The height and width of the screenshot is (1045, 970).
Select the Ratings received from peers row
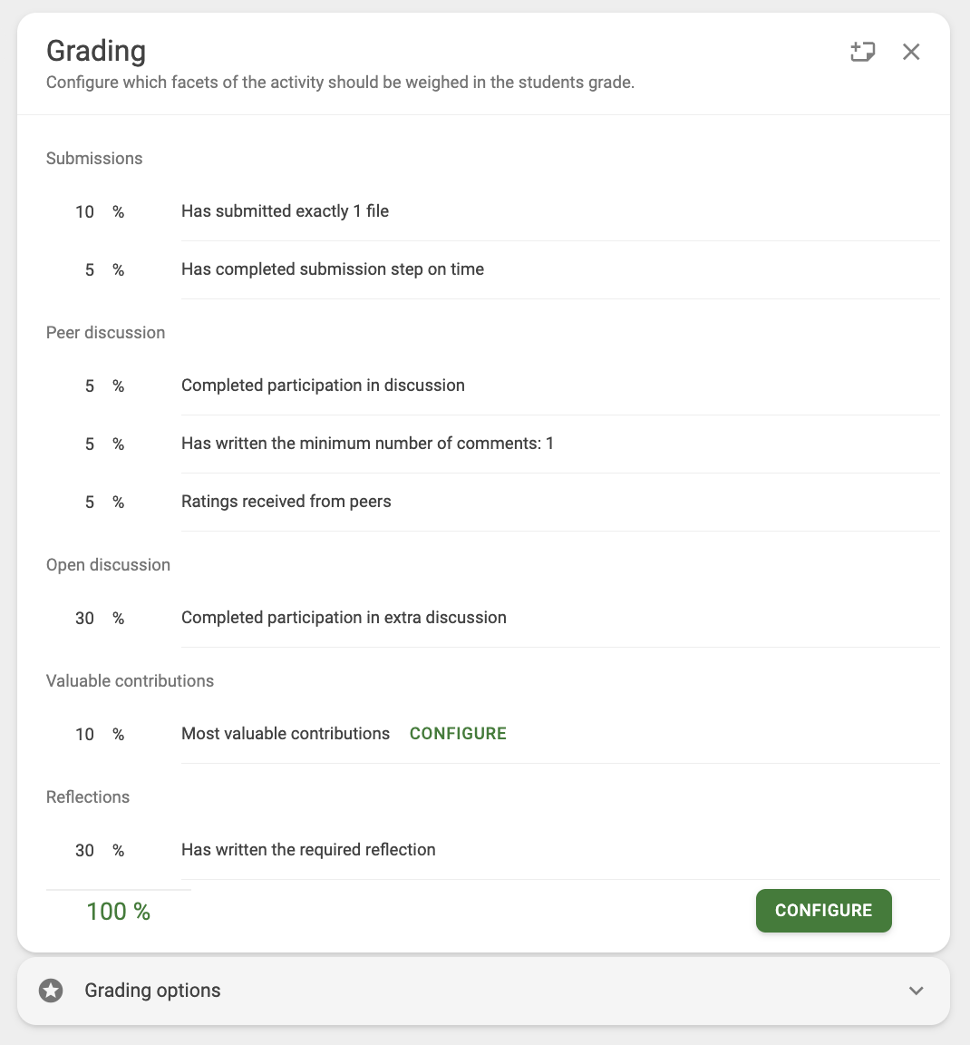coord(493,502)
